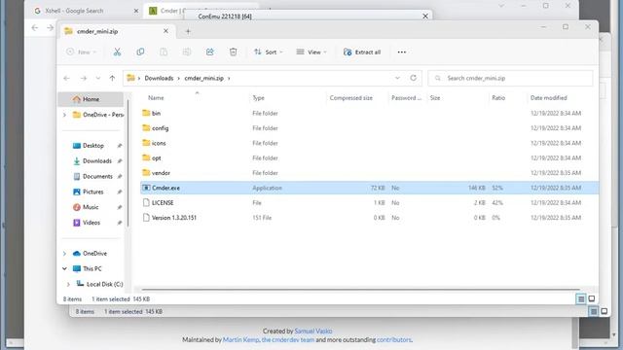623x350 pixels.
Task: Open the Sort dropdown menu
Action: coord(269,52)
